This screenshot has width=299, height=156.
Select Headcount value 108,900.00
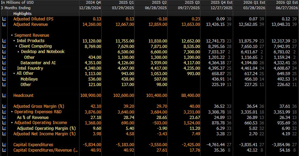click(91, 96)
